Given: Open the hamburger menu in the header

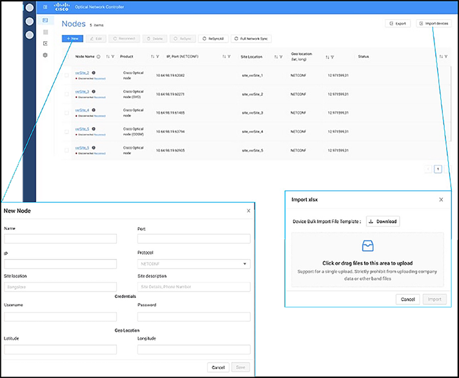Looking at the screenshot, I should point(45,6).
